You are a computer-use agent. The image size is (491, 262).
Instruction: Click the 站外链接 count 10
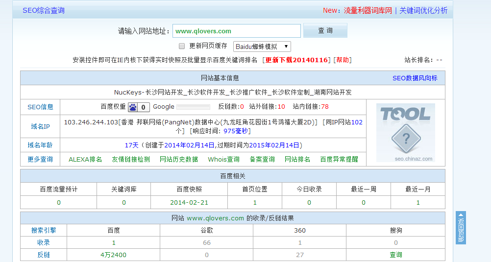pos(281,107)
